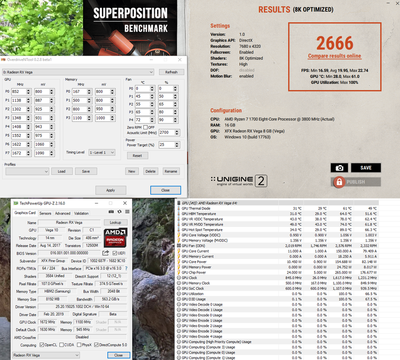Switch to the Graphics Card tab
400x360 pixels.
[25, 213]
